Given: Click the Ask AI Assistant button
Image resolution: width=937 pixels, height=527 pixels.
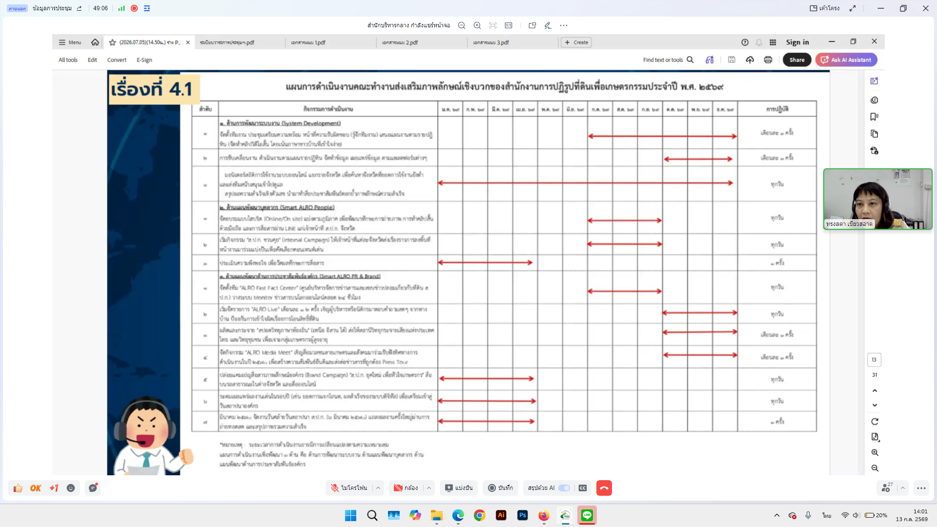Looking at the screenshot, I should 846,60.
